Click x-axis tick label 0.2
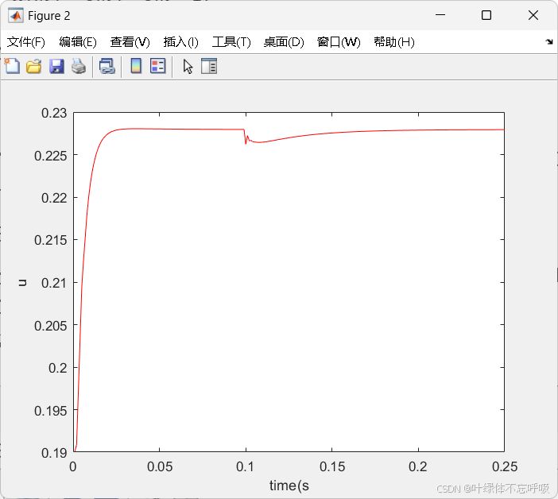 coord(418,466)
